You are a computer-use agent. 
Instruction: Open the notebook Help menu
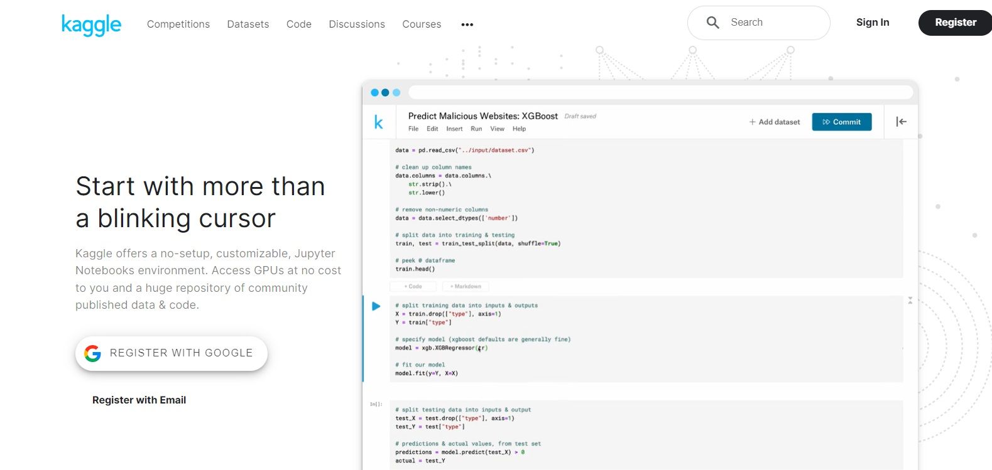click(x=519, y=129)
